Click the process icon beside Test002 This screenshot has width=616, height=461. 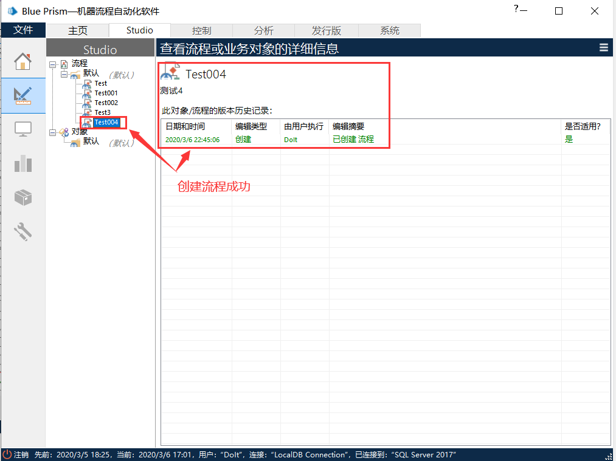tap(87, 103)
